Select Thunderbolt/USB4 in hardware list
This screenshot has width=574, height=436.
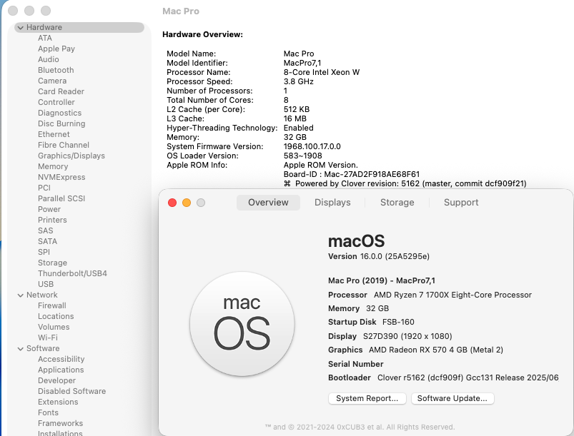coord(72,273)
